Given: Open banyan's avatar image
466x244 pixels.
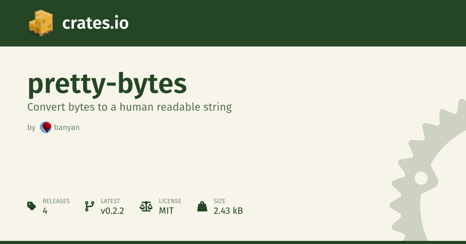Looking at the screenshot, I should pyautogui.click(x=46, y=127).
